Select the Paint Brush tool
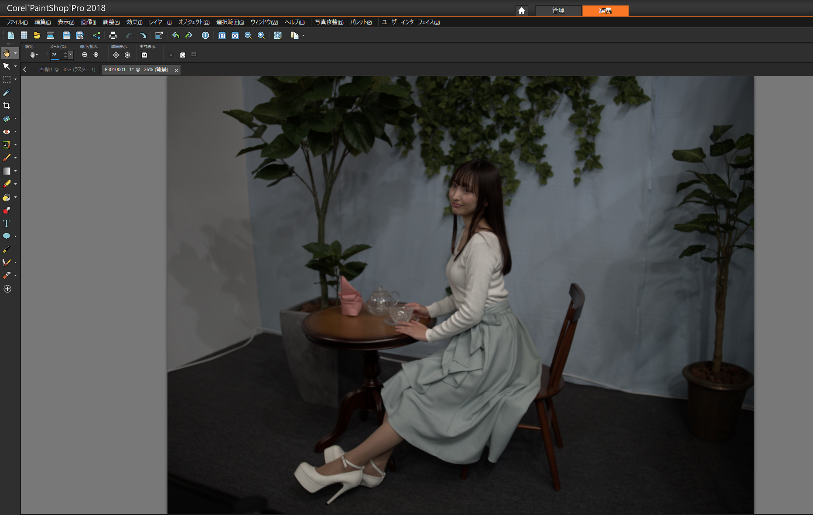 click(x=7, y=158)
